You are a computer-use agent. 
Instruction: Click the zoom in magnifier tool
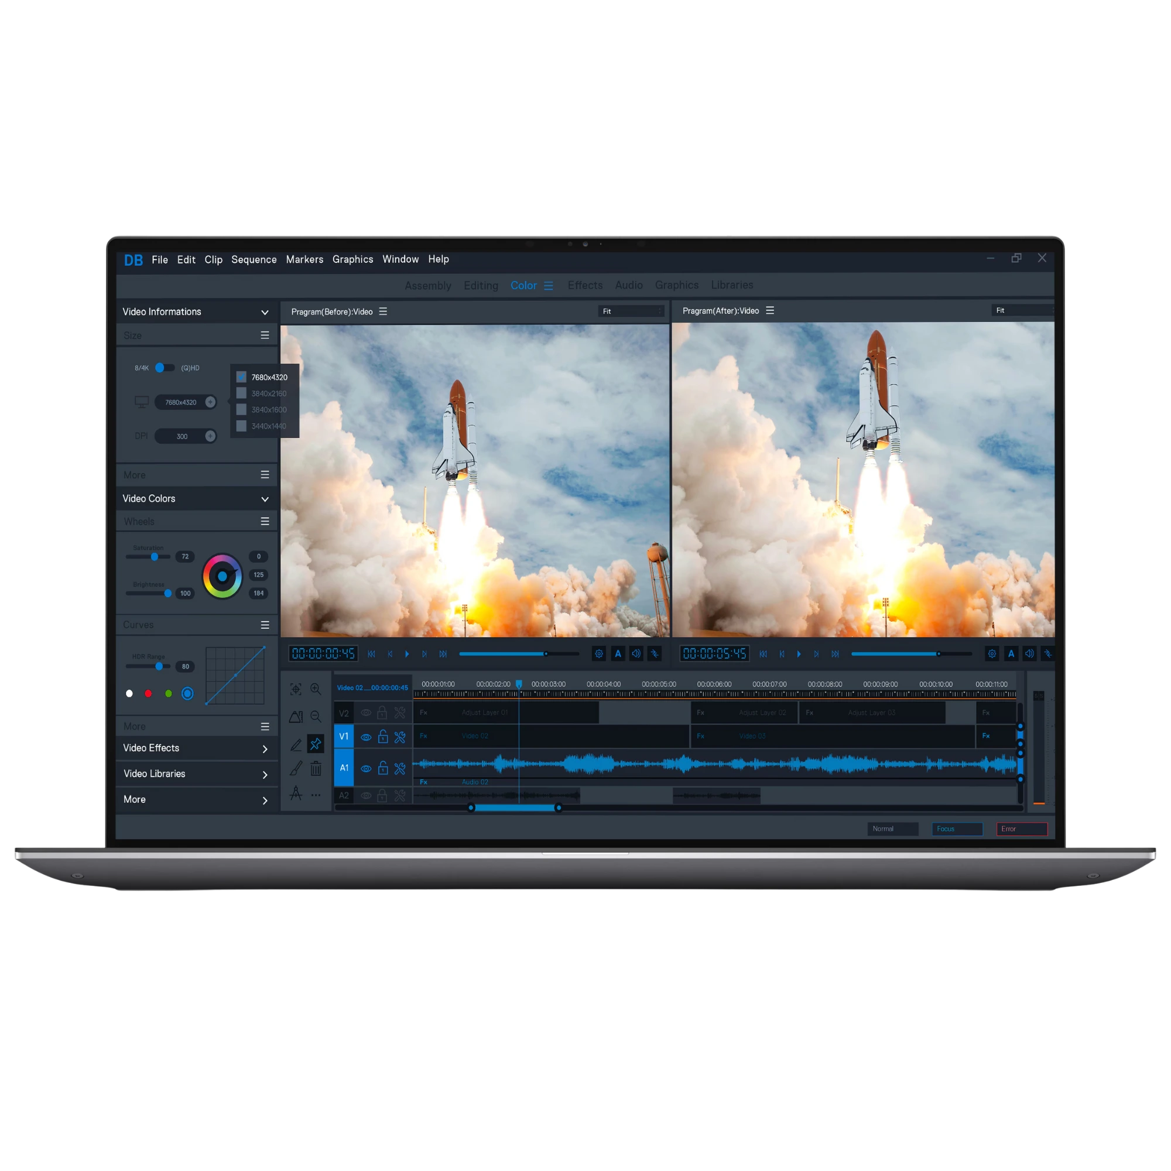tap(316, 689)
